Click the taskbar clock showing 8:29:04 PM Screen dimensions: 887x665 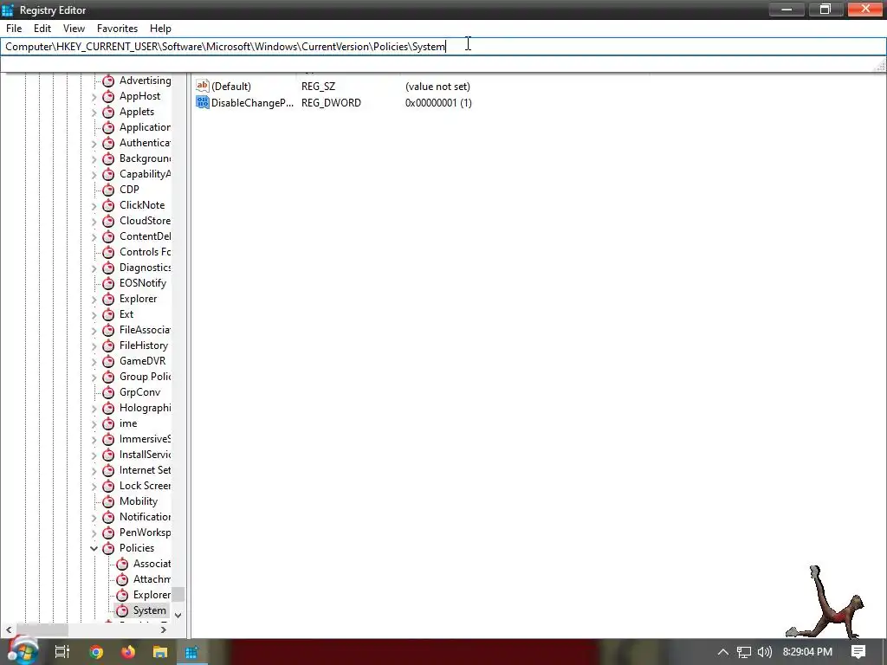[x=807, y=652]
